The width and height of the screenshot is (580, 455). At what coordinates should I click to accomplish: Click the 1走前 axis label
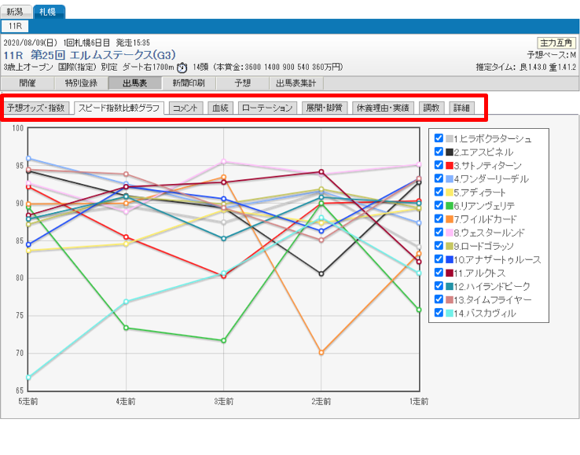pos(419,402)
